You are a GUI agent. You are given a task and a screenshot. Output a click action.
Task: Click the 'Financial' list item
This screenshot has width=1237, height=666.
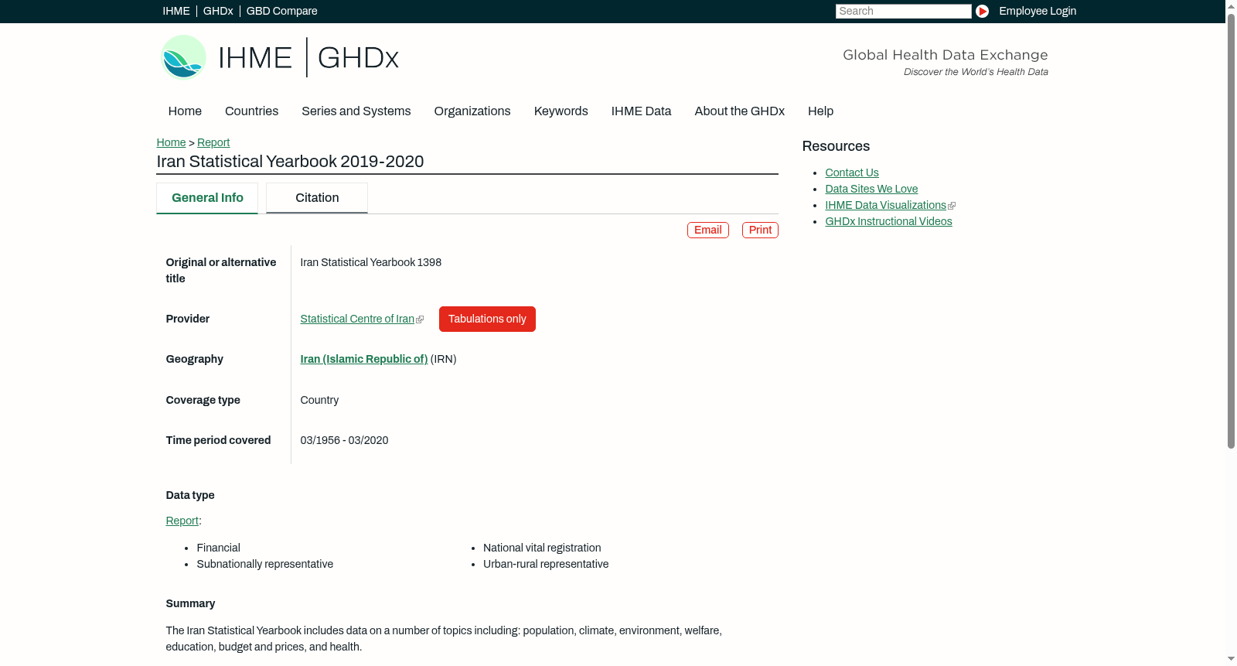click(x=218, y=548)
